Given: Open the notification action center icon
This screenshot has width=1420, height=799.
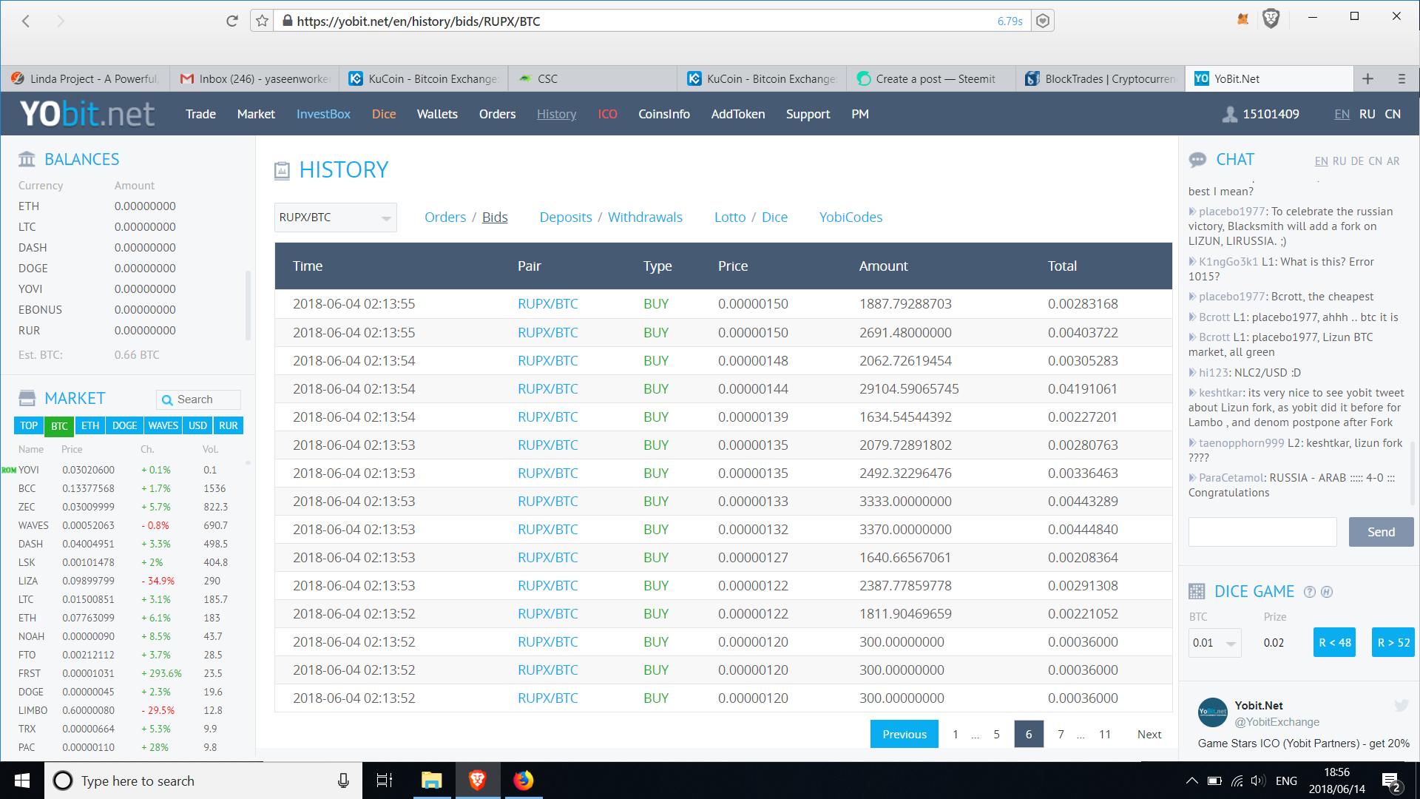Looking at the screenshot, I should pyautogui.click(x=1391, y=782).
